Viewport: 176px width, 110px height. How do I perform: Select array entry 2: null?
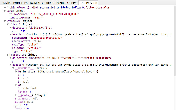(23, 78)
